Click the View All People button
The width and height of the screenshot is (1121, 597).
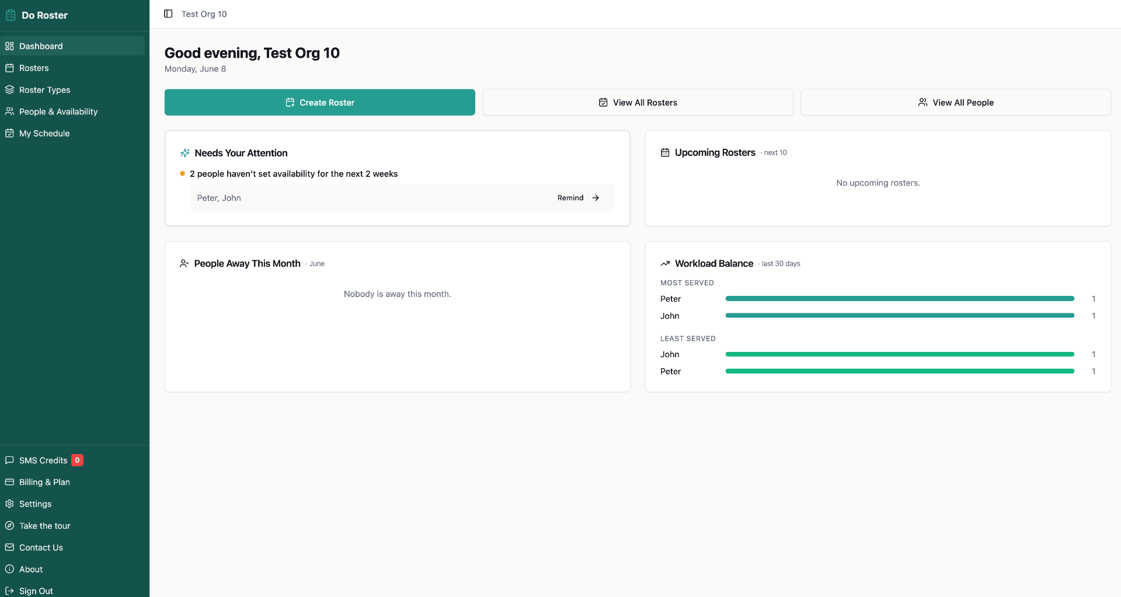(x=955, y=103)
